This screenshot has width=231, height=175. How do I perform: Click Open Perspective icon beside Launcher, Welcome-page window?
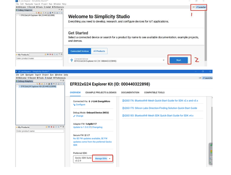[194, 7]
